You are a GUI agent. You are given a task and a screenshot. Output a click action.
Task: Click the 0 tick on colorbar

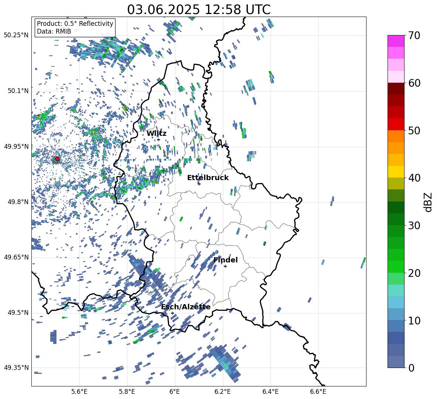[x=411, y=368]
